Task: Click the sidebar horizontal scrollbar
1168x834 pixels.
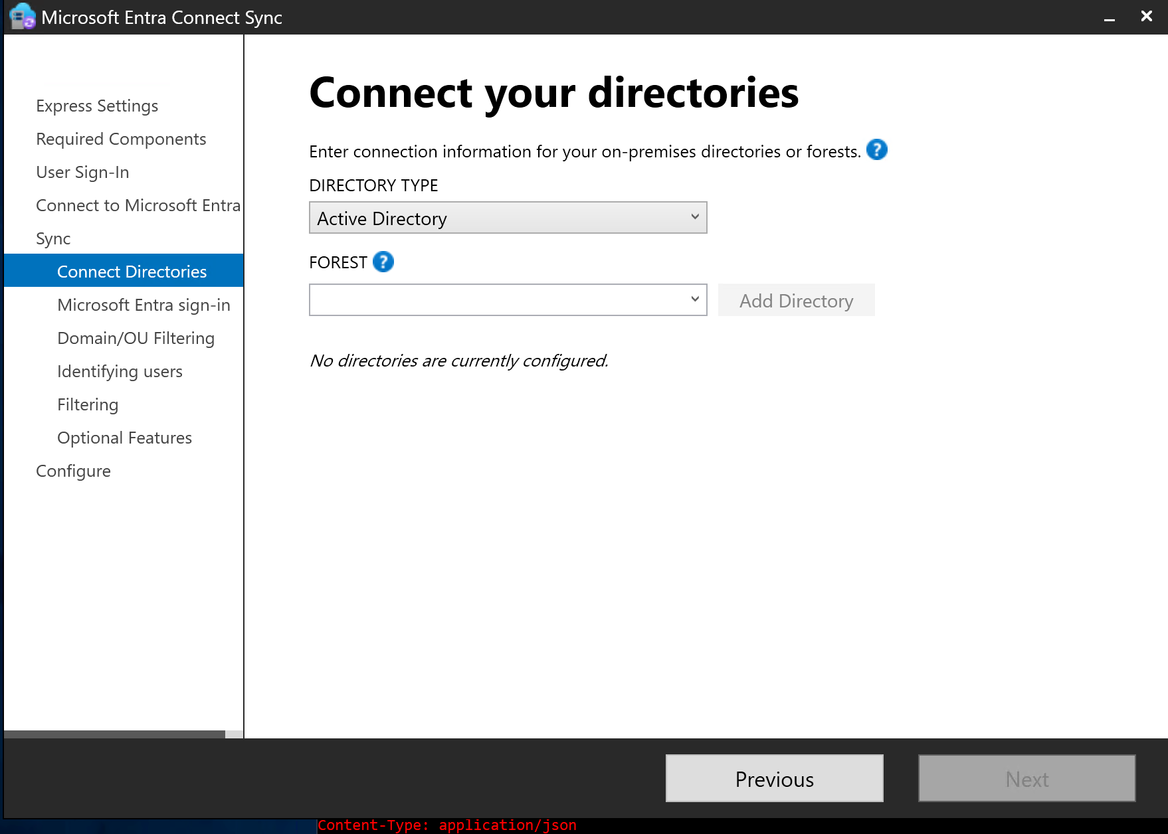Action: [114, 734]
